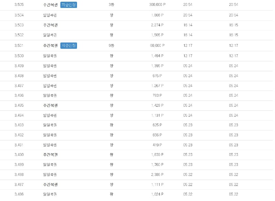
Task: Click 지급신청 button in row 3,501
Action: pyautogui.click(x=68, y=46)
